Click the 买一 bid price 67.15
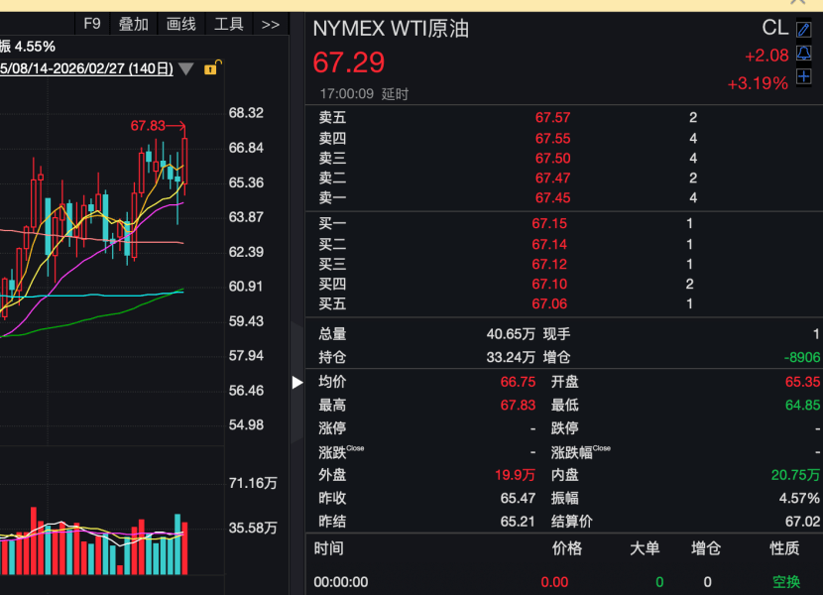The width and height of the screenshot is (823, 595). [x=549, y=224]
